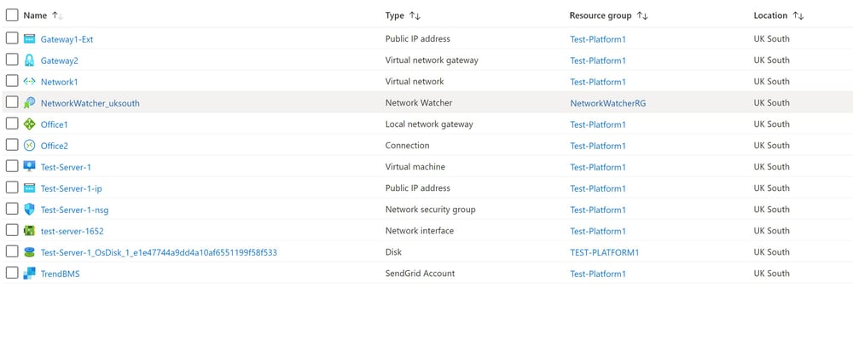The width and height of the screenshot is (853, 340).
Task: Click the "Network security group" type cell
Action: (x=430, y=209)
